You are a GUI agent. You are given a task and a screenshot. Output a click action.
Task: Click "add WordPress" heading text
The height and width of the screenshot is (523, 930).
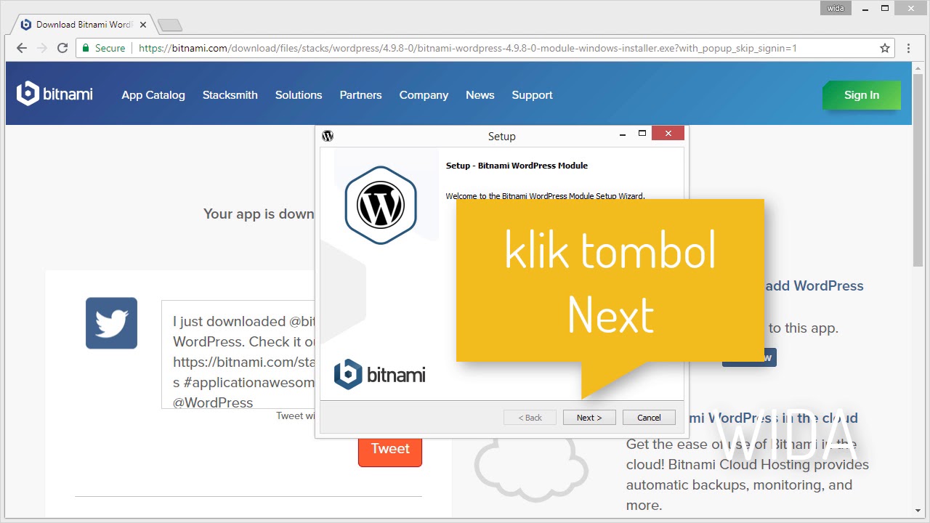coord(814,285)
